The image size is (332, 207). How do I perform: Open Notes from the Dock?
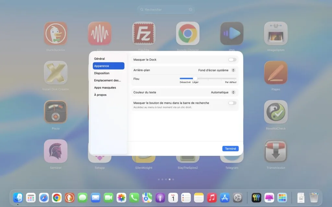point(199,198)
